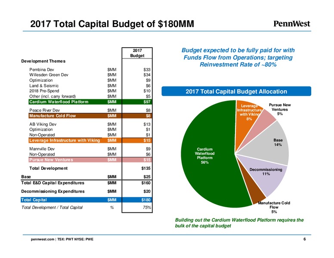Click the brown Manufacture Cold Flow pie slice
This screenshot has height=258, width=334.
pos(254,190)
